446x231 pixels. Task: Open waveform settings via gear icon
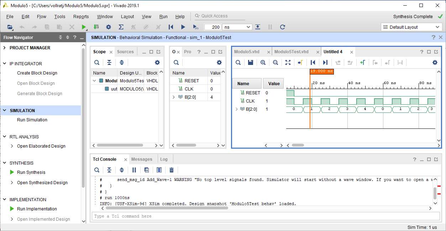coord(435,62)
